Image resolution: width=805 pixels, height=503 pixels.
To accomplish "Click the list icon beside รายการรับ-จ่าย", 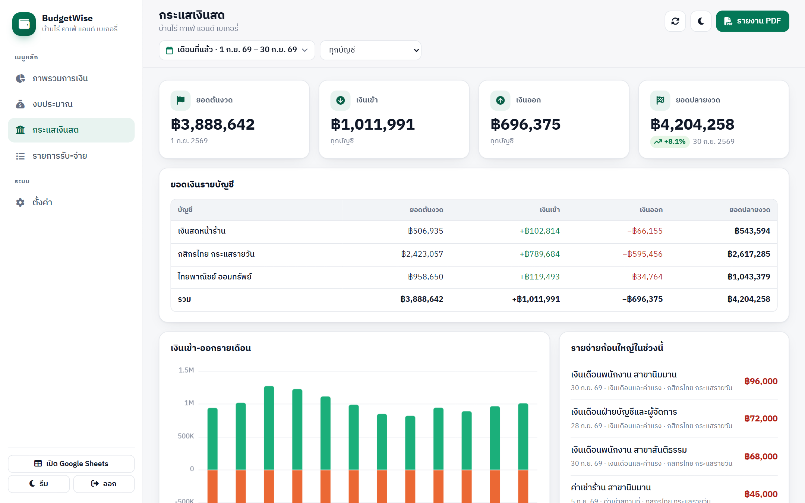I will coord(20,156).
